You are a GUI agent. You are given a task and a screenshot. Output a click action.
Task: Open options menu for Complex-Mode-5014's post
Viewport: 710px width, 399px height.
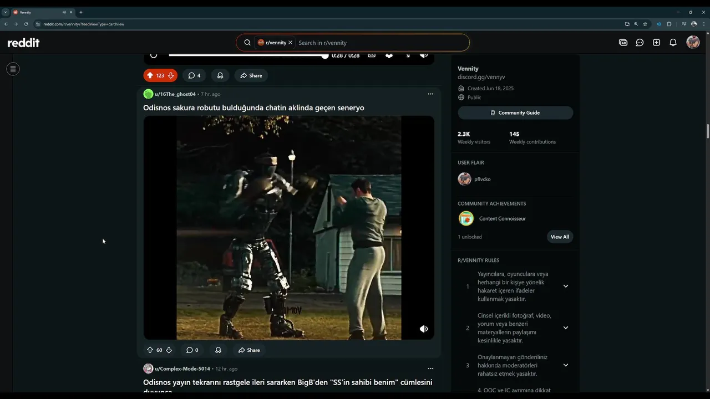430,369
